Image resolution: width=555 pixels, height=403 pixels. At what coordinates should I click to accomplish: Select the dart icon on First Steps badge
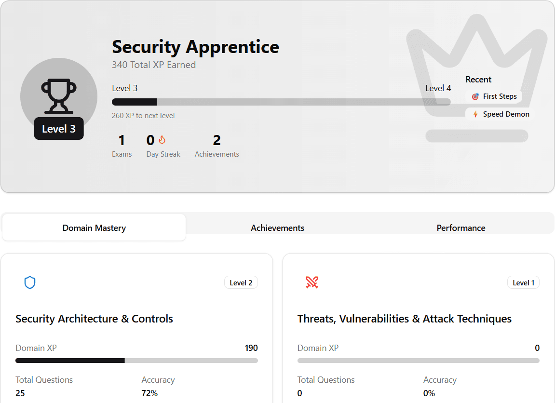coord(474,96)
